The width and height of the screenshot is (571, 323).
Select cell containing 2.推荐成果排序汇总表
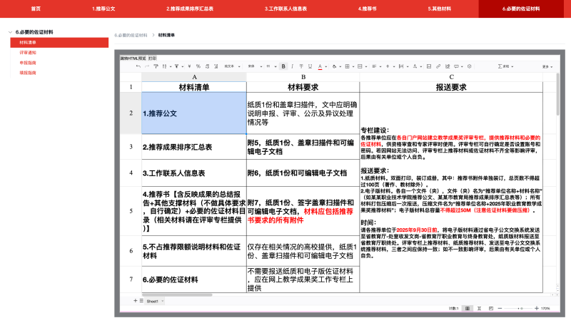pyautogui.click(x=193, y=147)
